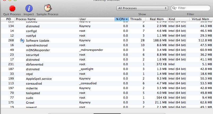The height and width of the screenshot is (114, 213).
Task: Click the 188.6 MB real memory value
Action: coord(160,41)
